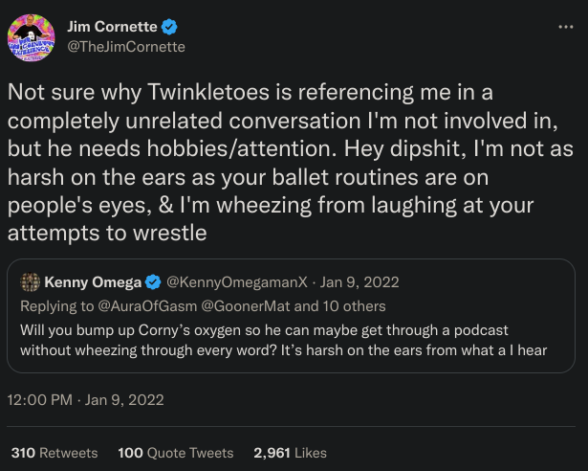Open Jim Cornette's profile picture
Image resolution: width=588 pixels, height=471 pixels.
click(x=33, y=36)
